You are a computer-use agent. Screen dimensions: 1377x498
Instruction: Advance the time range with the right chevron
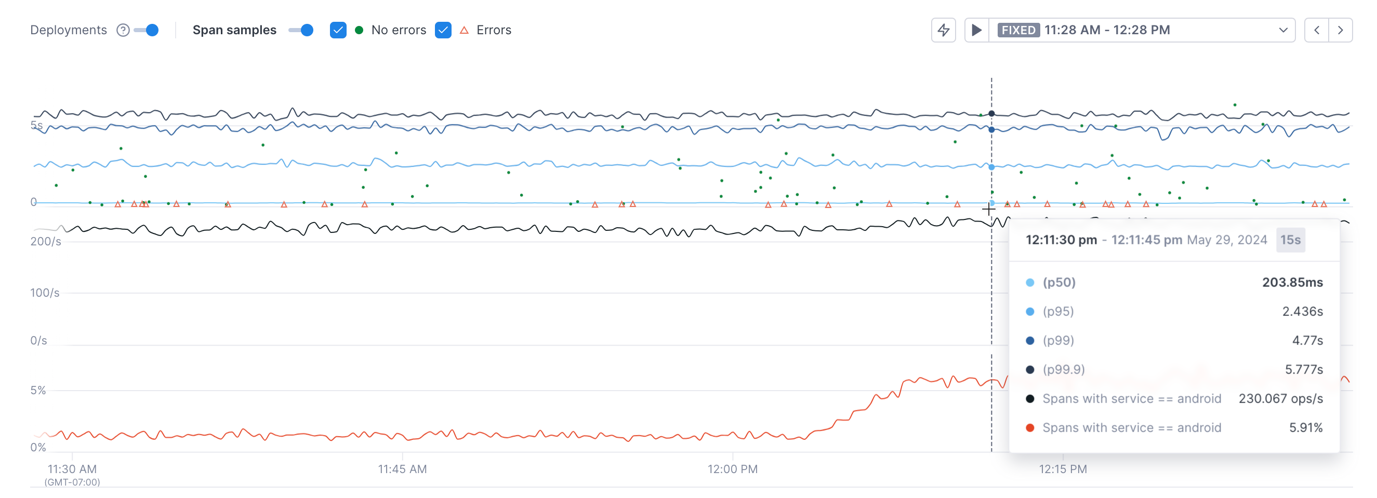[x=1341, y=30]
